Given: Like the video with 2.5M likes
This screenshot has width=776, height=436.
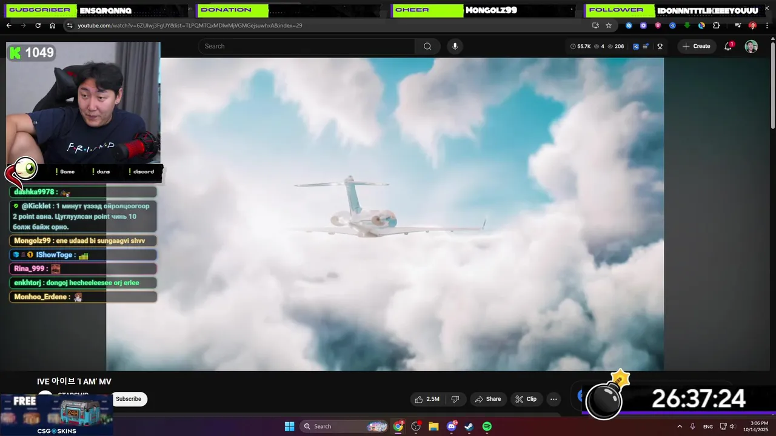Looking at the screenshot, I should (427, 399).
